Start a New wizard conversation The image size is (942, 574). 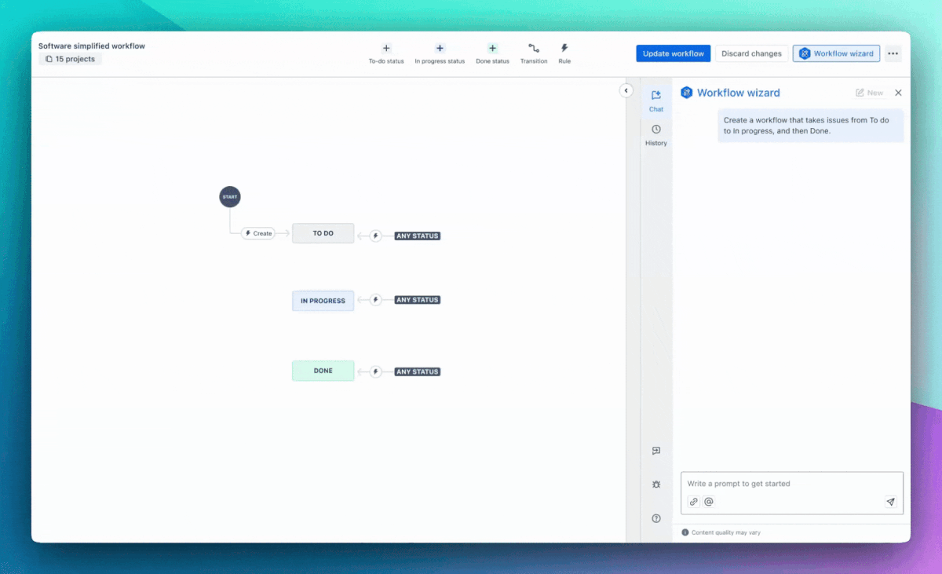[870, 92]
